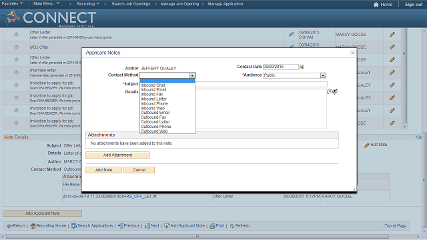Click the Refresh icon in footer
The width and height of the screenshot is (427, 240).
[232, 226]
